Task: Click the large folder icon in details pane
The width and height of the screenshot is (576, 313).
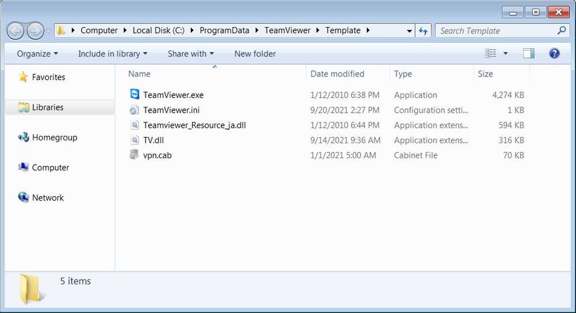Action: point(32,289)
